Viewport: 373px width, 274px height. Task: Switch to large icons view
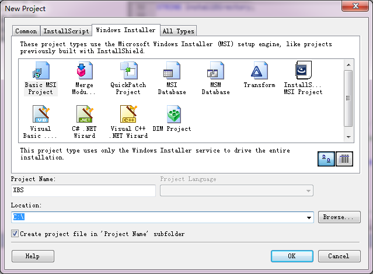click(326, 159)
